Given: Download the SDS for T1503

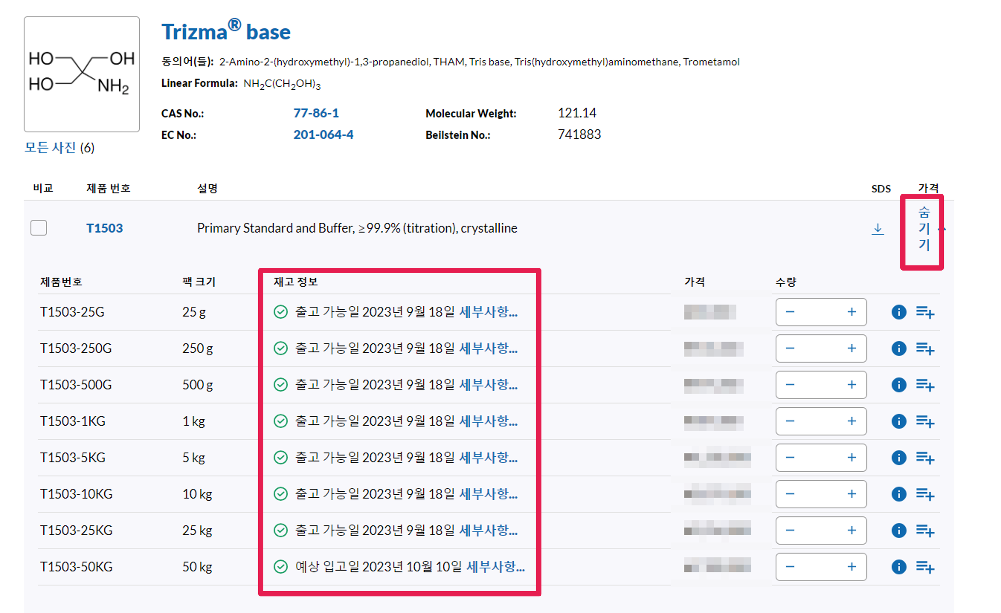Looking at the screenshot, I should point(877,229).
